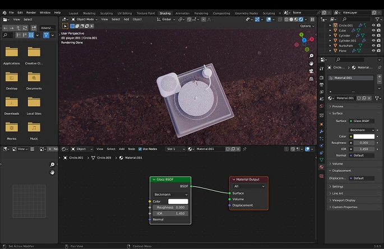Switch to the Animation workspace tab
The height and width of the screenshot is (249, 384).
[x=182, y=13]
